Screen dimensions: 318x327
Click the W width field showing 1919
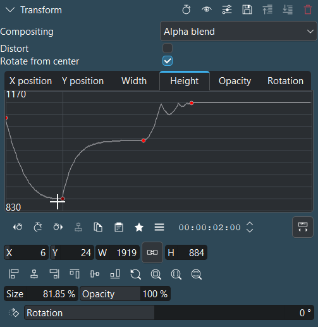pyautogui.click(x=118, y=252)
